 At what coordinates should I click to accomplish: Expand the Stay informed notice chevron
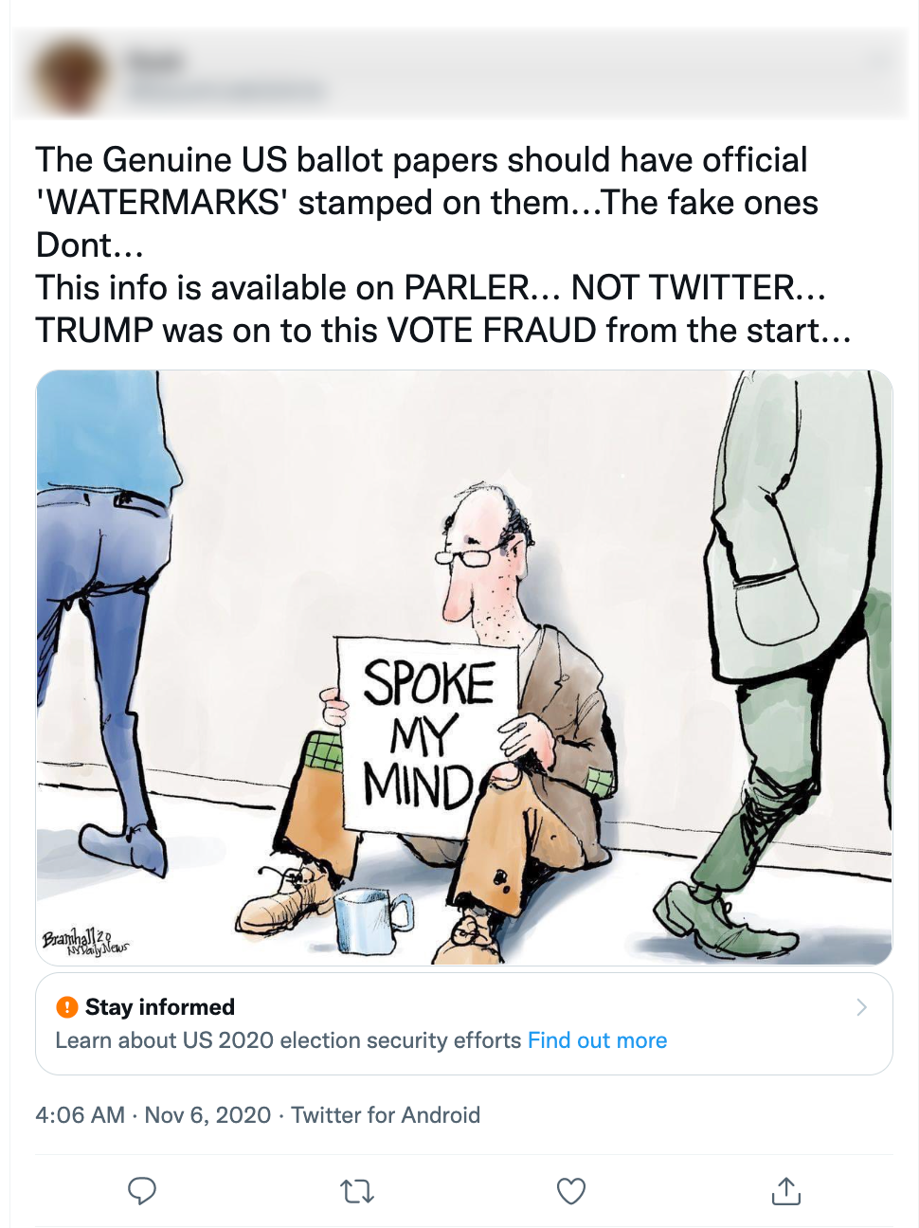tap(861, 1007)
